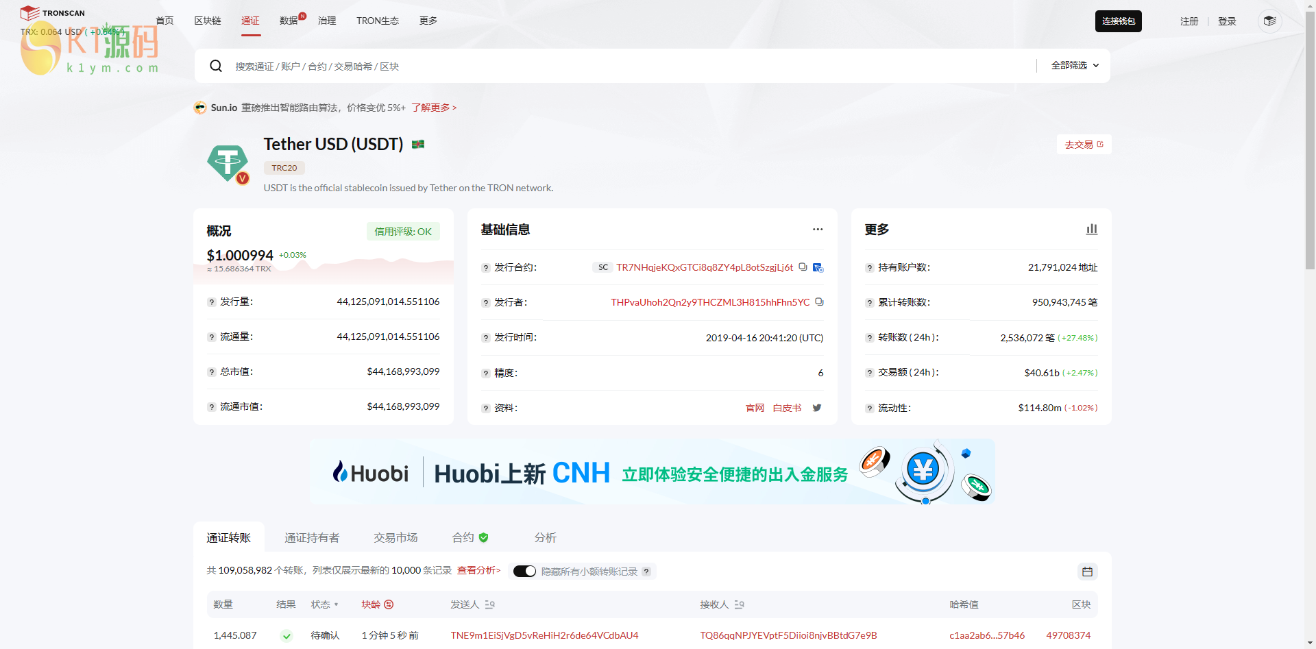
Task: Open the 官网 link
Action: pos(755,408)
